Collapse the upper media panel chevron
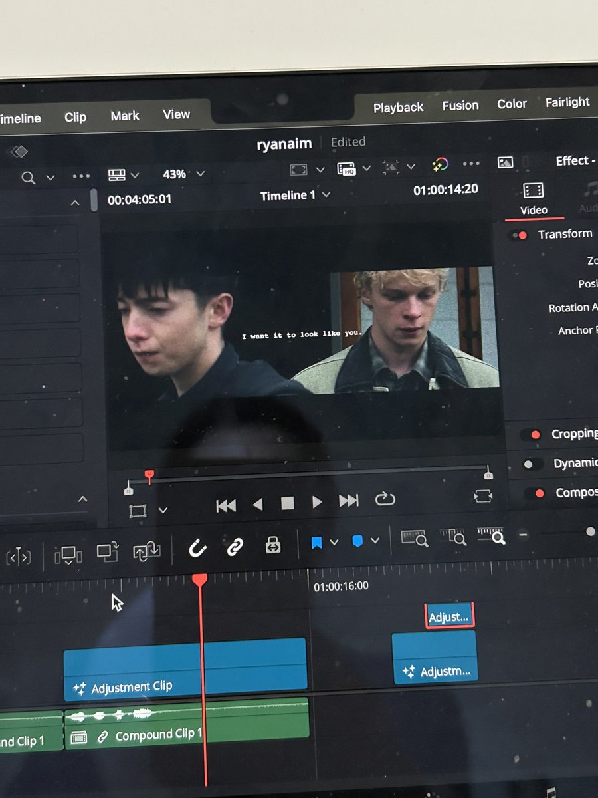598x798 pixels. click(x=75, y=203)
